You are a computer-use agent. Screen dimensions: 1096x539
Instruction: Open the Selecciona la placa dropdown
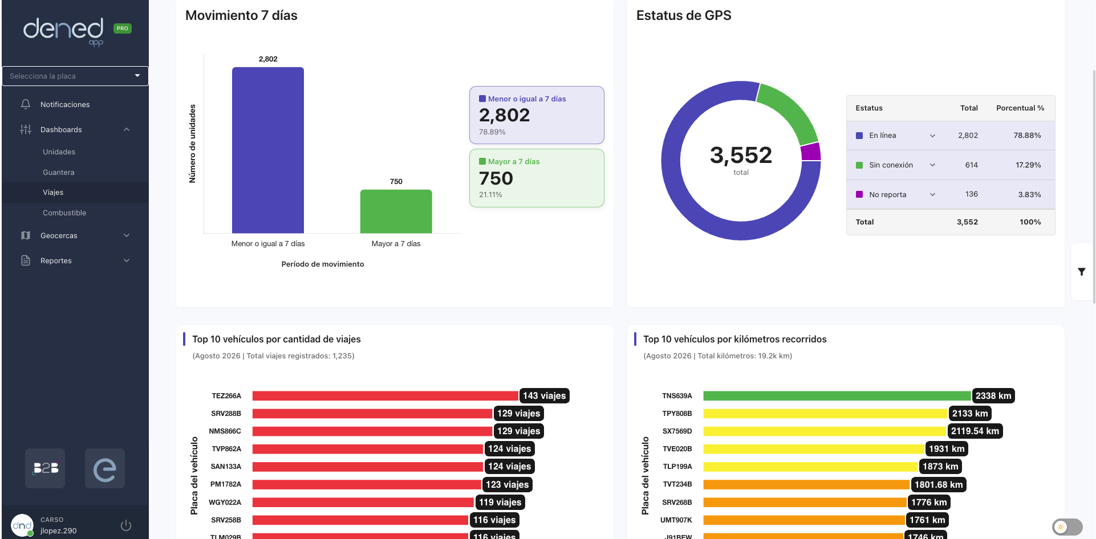tap(75, 76)
